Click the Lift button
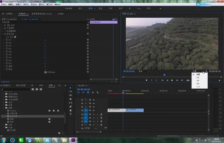This screenshot has height=143, width=224. tap(188, 80)
